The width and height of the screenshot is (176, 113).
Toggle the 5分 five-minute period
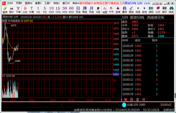coord(45,10)
